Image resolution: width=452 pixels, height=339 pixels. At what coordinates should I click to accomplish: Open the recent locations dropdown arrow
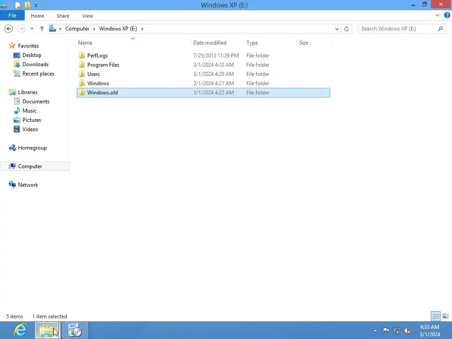point(32,29)
